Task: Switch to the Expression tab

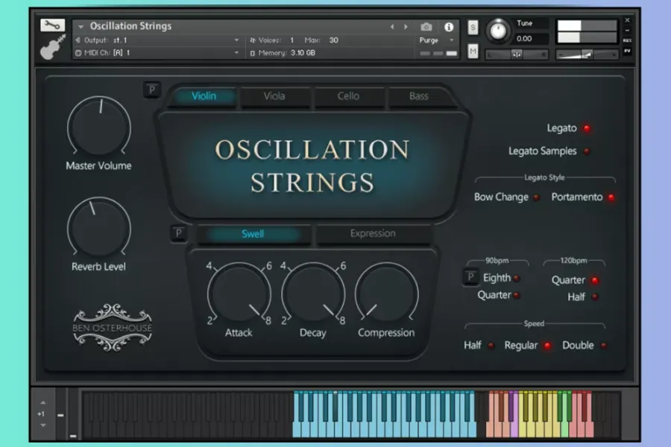Action: [373, 234]
